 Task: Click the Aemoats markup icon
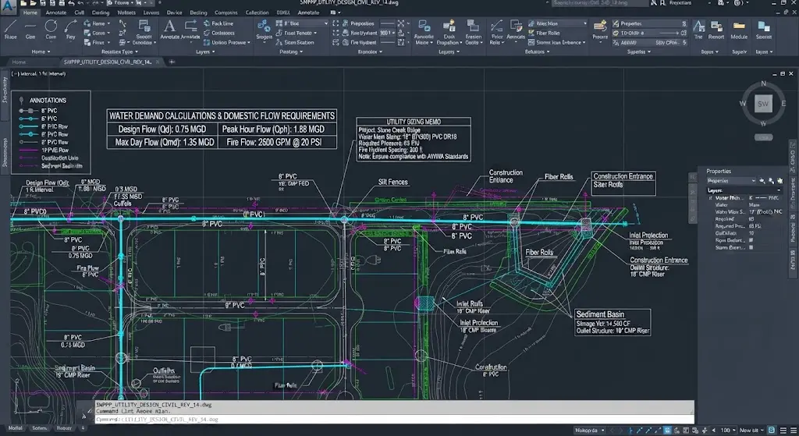click(516, 30)
